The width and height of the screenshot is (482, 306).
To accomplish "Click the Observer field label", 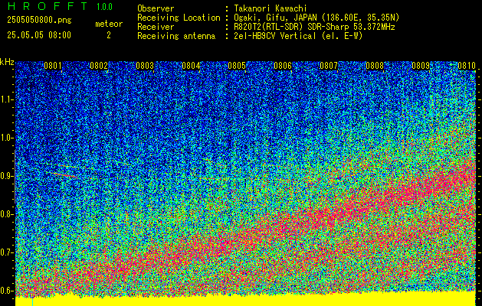I will pos(156,8).
